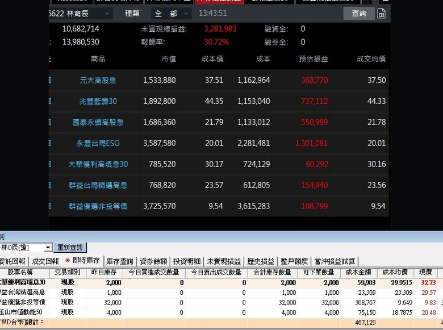Viewport: 443px width, 330px height.
Task: Click the 成本均價 column header
Action: (395, 273)
